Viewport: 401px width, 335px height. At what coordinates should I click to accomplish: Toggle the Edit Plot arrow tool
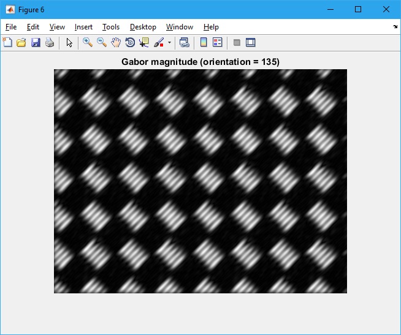[x=69, y=43]
